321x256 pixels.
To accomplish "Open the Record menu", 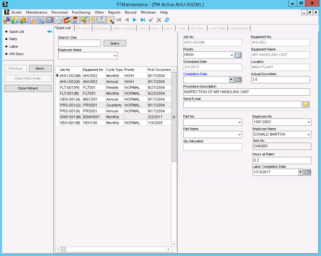I will (x=130, y=12).
